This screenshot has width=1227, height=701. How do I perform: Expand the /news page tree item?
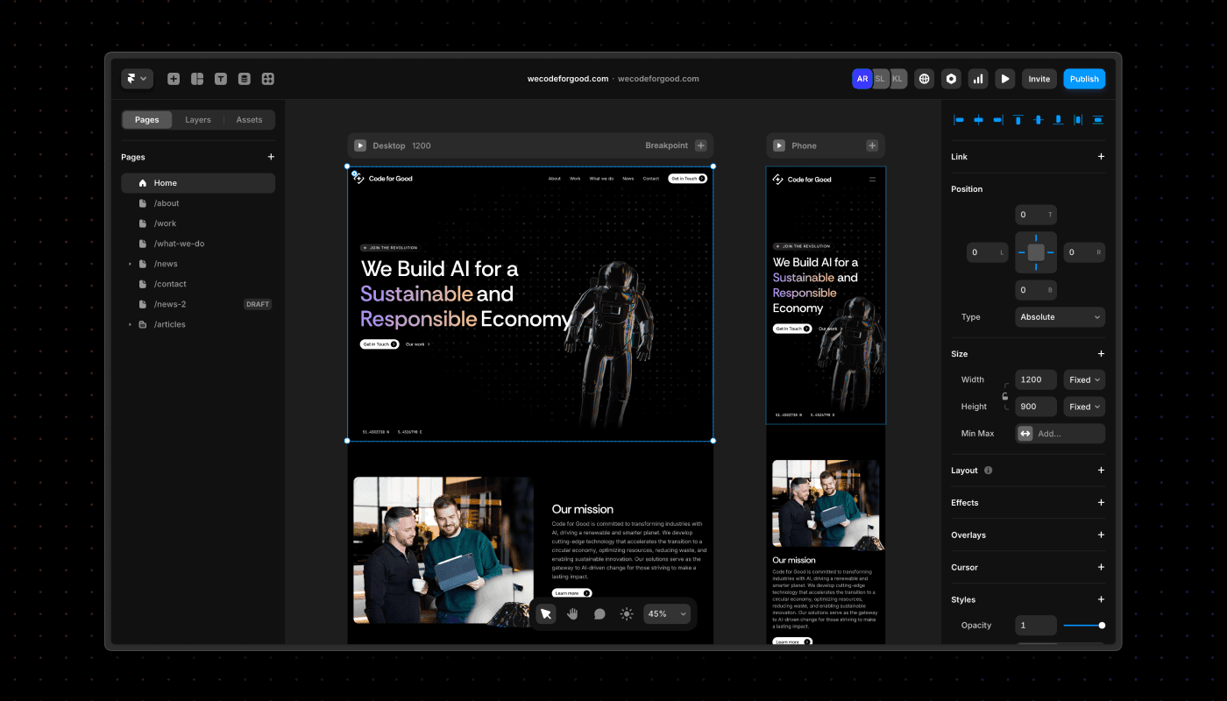pyautogui.click(x=131, y=264)
